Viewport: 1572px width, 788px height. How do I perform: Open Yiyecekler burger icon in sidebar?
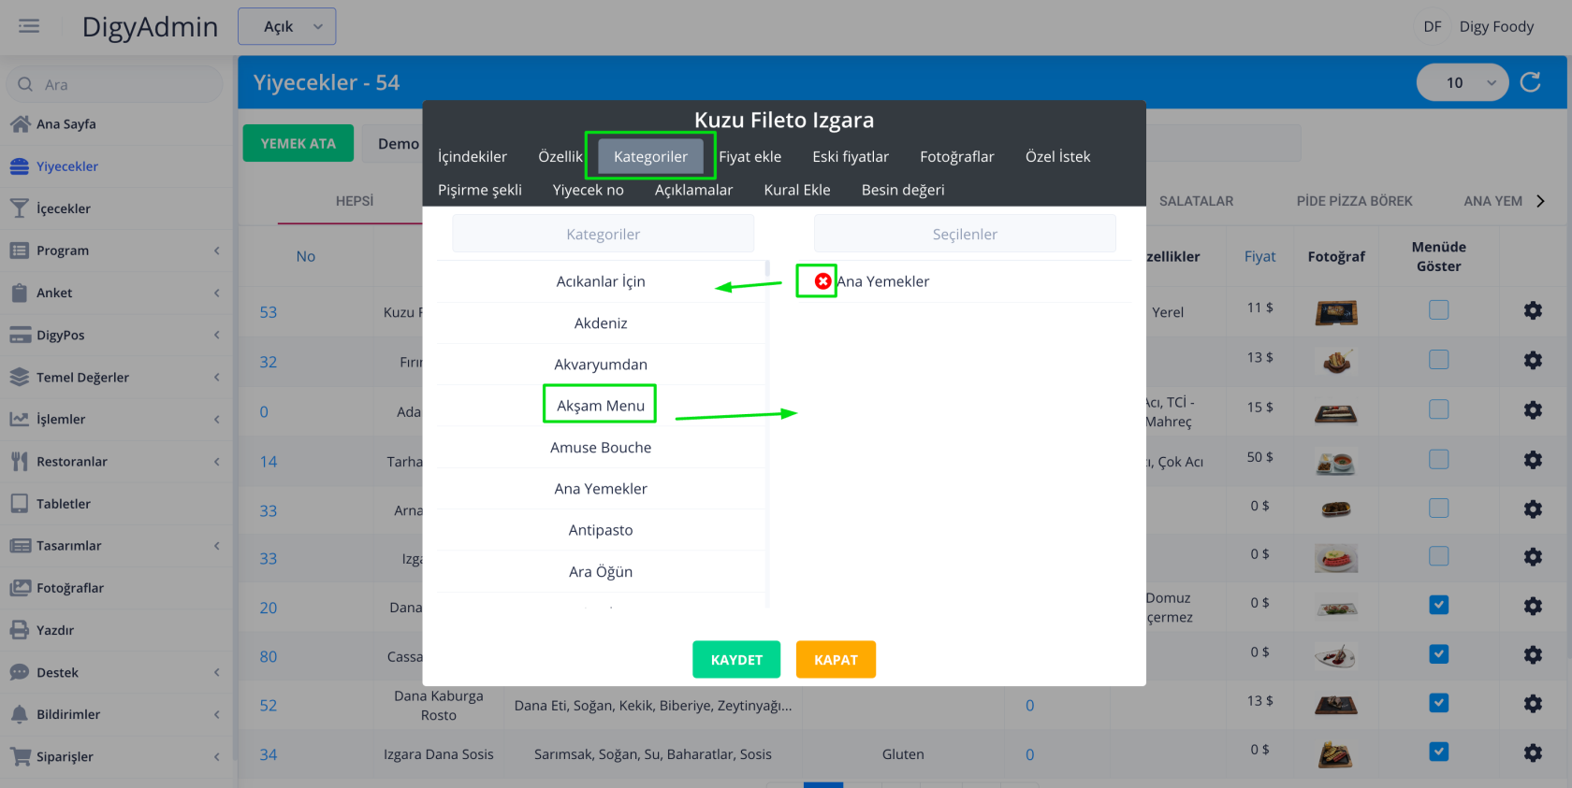(x=20, y=166)
